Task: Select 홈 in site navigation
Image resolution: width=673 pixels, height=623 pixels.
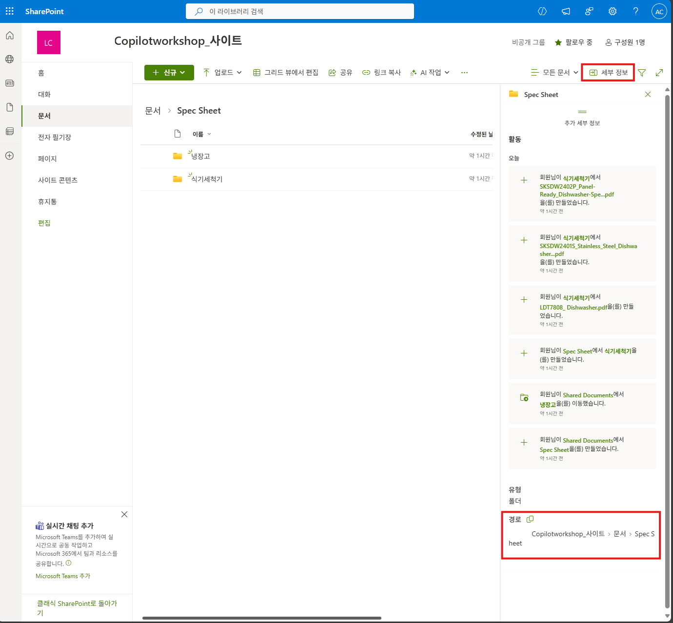Action: [x=77, y=73]
